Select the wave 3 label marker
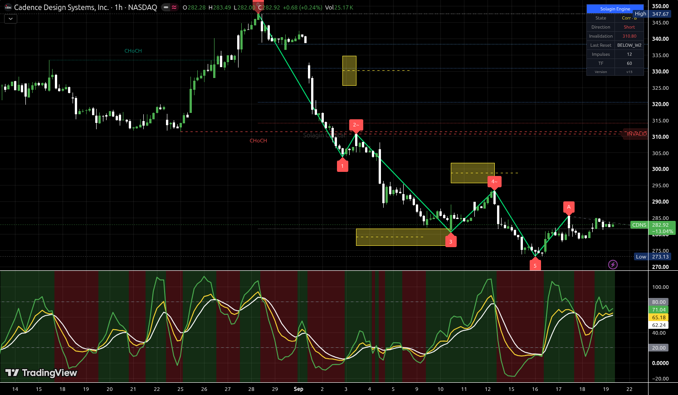 point(451,241)
